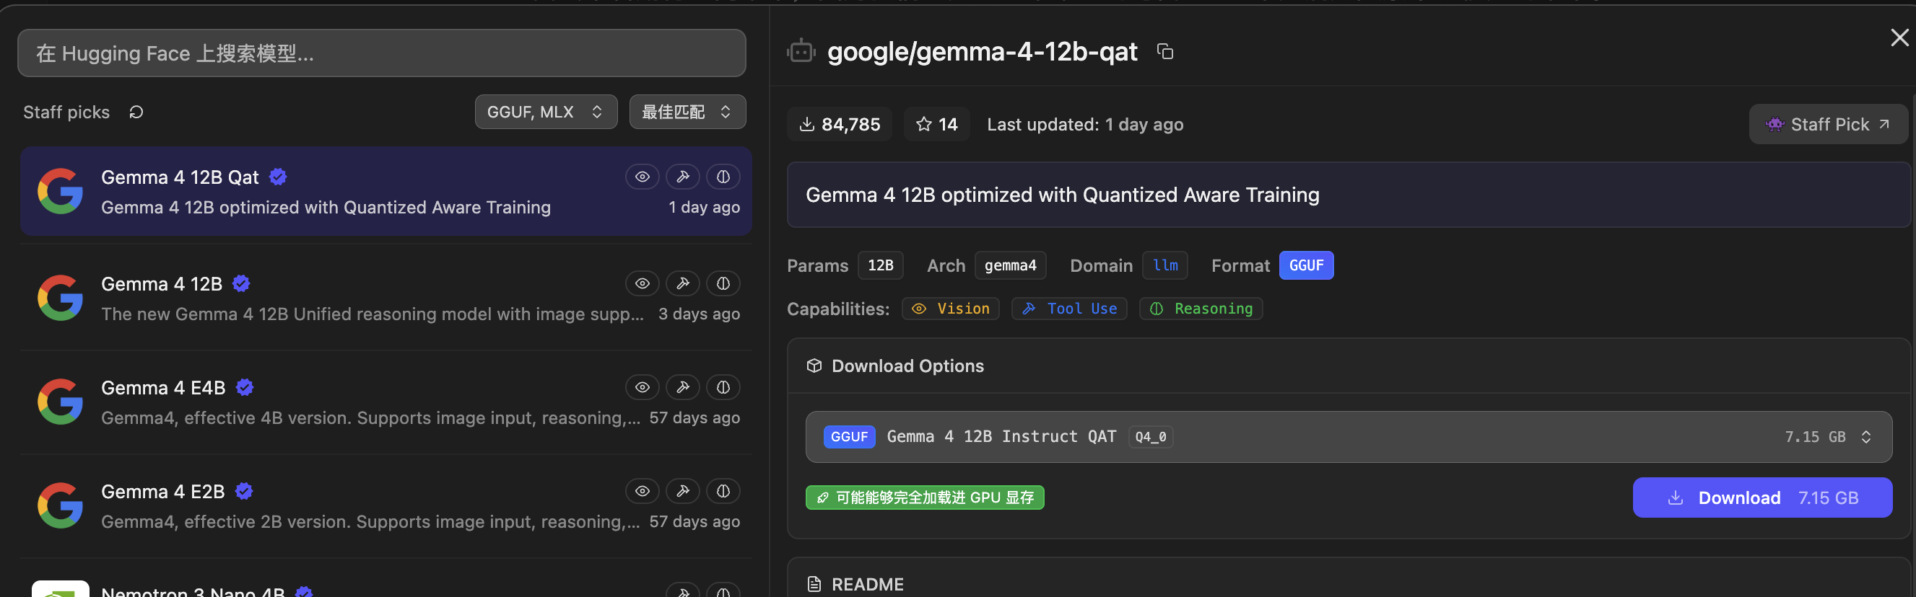This screenshot has width=1916, height=597.
Task: Select the Gemma 4 12B model entry
Action: (x=386, y=298)
